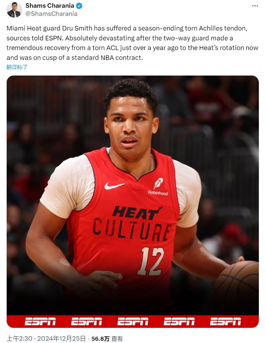Click the 翻译帖子 translate post link
Image resolution: width=266 pixels, height=343 pixels.
pyautogui.click(x=17, y=67)
